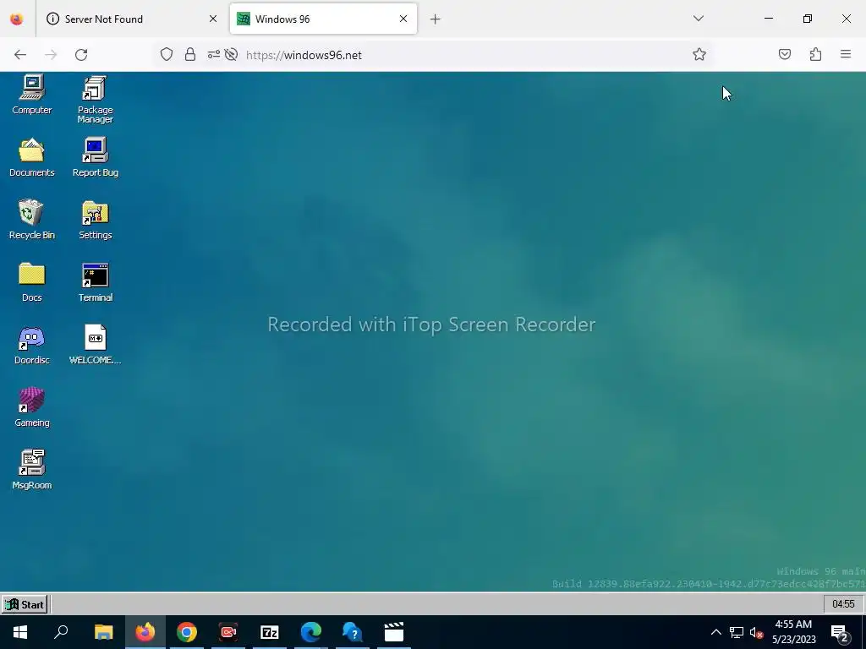Open the Gameing shortcut icon
This screenshot has width=866, height=649.
(32, 407)
